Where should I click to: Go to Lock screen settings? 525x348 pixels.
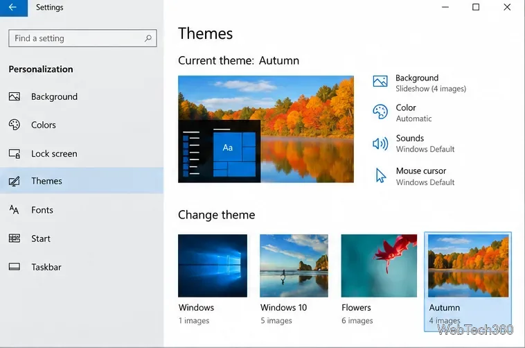[82, 153]
